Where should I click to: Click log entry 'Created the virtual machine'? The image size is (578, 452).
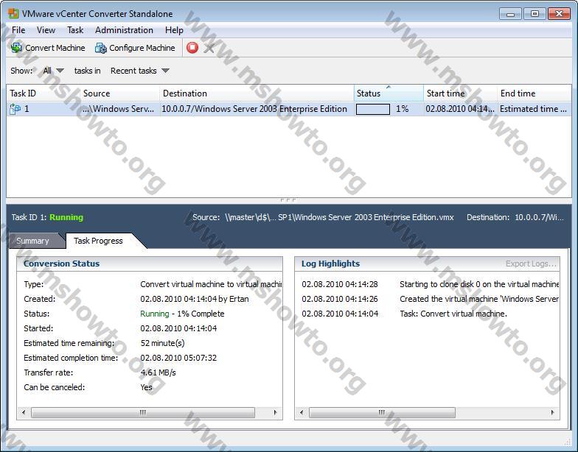[x=479, y=299]
